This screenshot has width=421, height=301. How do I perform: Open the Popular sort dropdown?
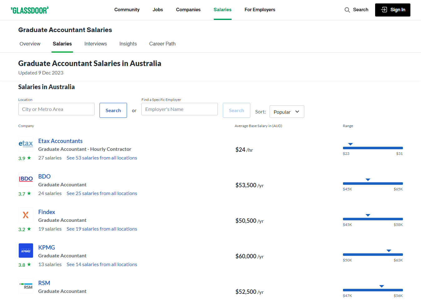click(286, 111)
